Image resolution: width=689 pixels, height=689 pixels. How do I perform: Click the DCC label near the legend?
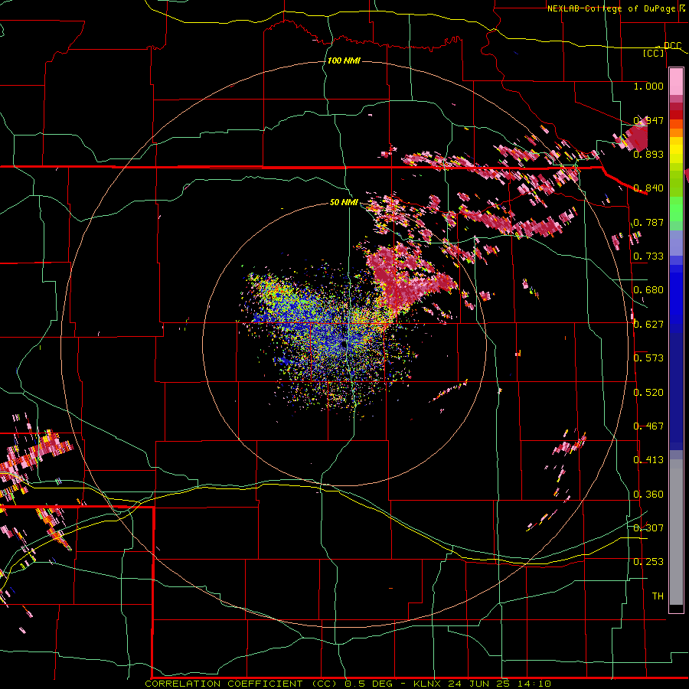(672, 46)
